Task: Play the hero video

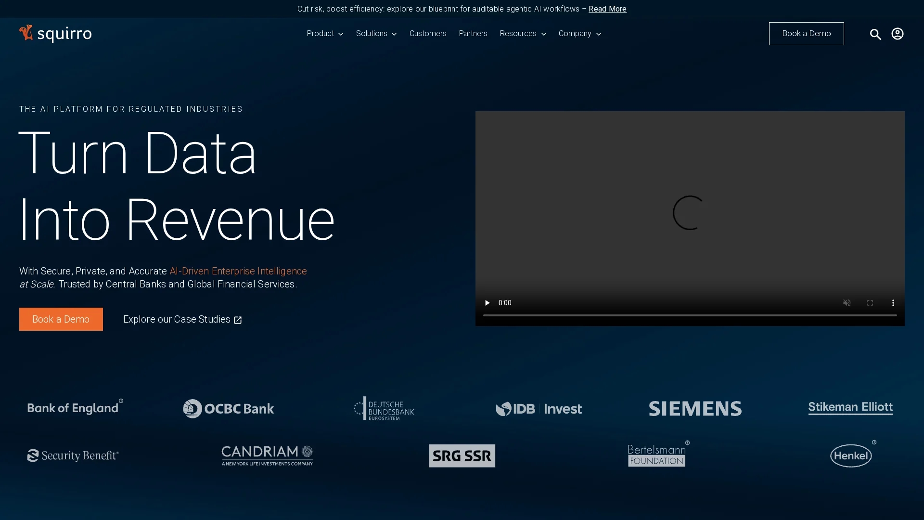Action: pyautogui.click(x=487, y=303)
